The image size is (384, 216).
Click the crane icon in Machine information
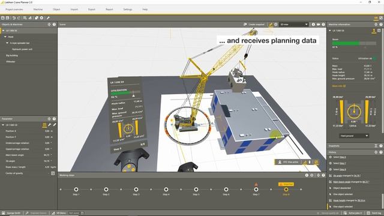[374, 31]
